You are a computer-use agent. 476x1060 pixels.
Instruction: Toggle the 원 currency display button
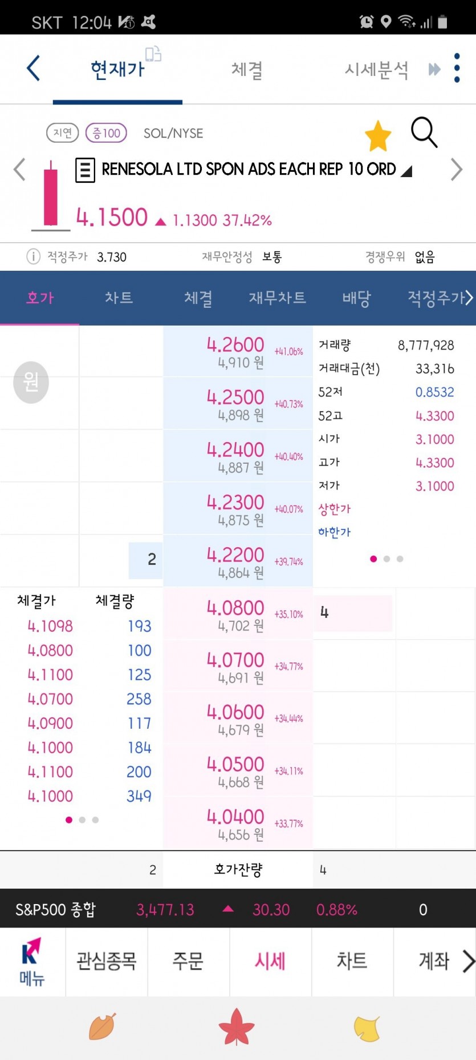coord(31,382)
